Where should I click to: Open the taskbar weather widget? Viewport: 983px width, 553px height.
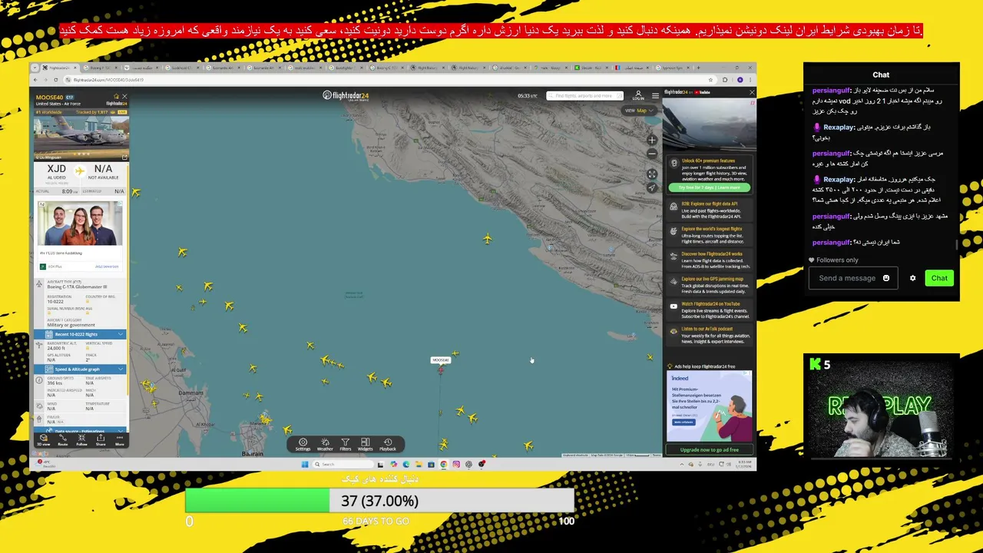[x=45, y=464]
